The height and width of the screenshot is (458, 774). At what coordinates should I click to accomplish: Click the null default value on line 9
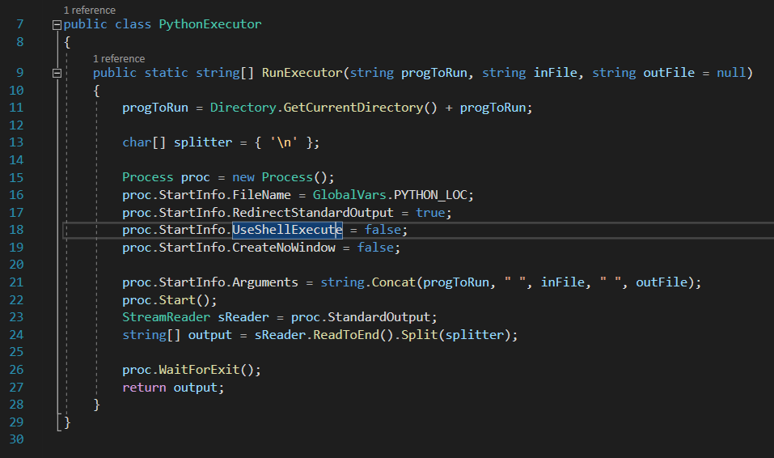[x=731, y=73]
